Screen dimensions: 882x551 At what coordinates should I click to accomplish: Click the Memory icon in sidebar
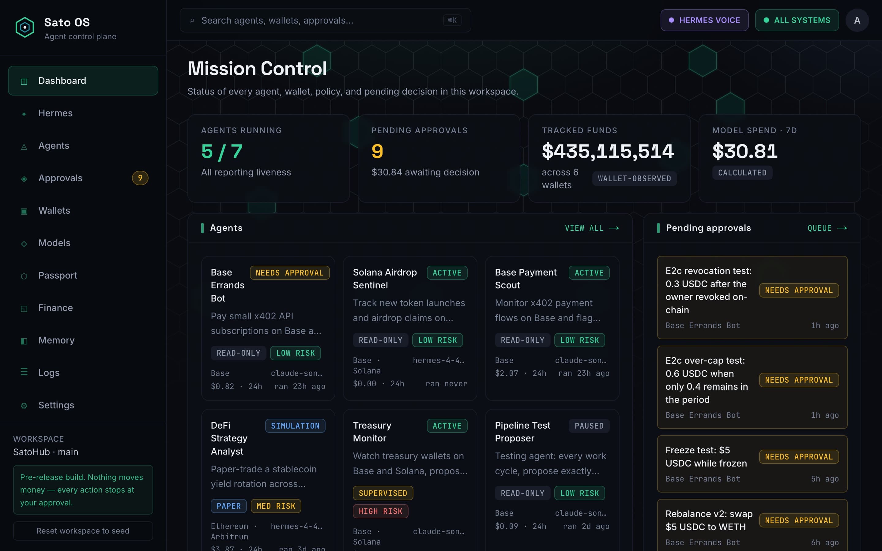[24, 341]
